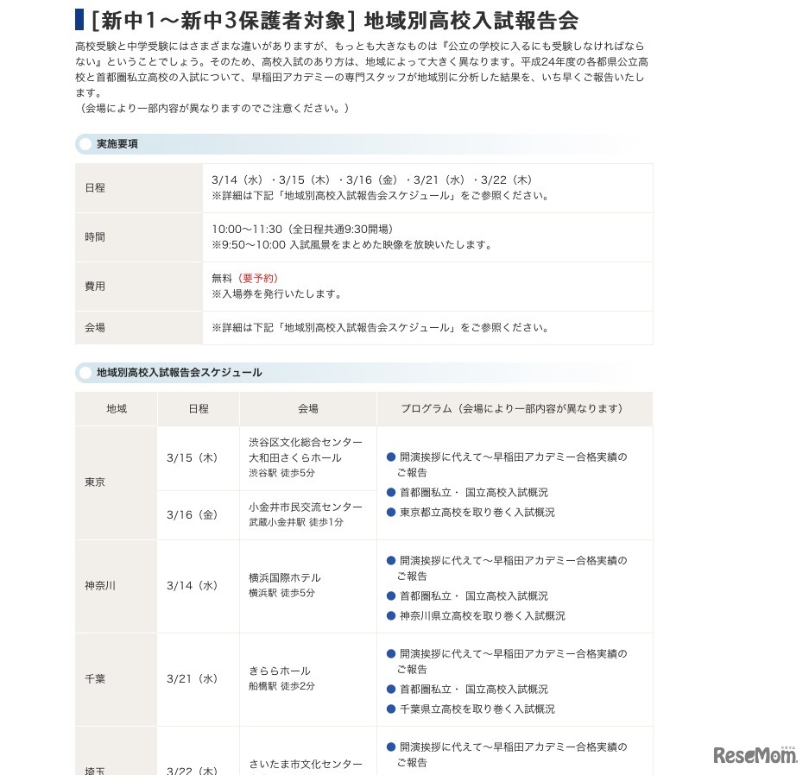Click the dates text 3/14（水）・3/15（木）
The width and height of the screenshot is (809, 775).
pos(271,180)
